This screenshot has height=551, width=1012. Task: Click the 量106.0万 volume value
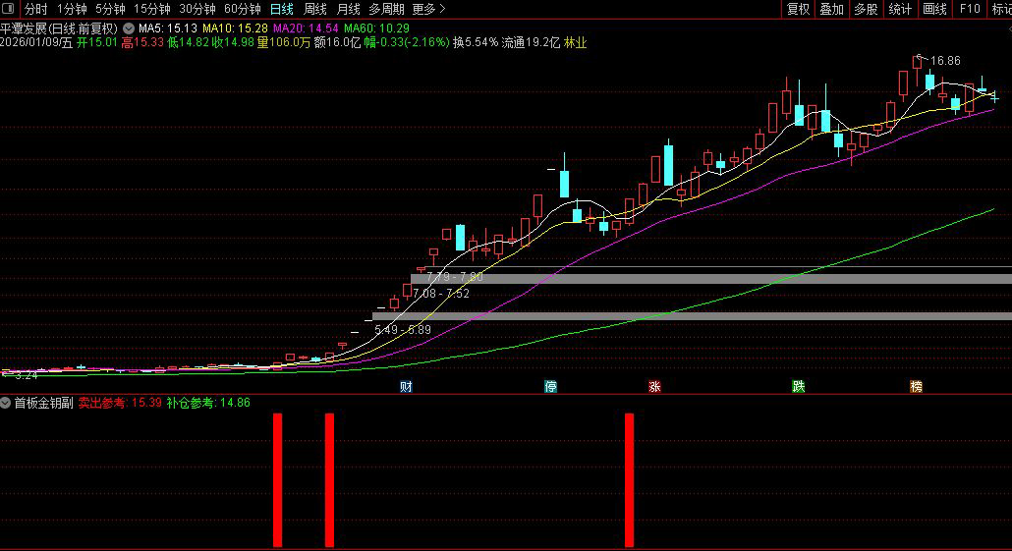click(283, 42)
